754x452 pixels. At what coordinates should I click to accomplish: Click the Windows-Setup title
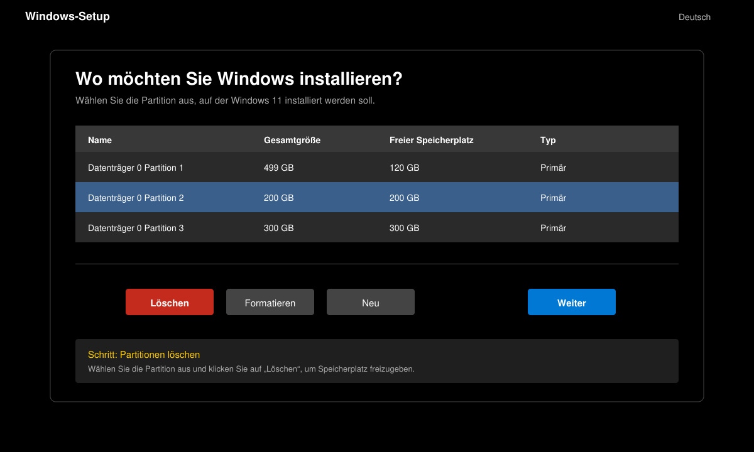(67, 16)
